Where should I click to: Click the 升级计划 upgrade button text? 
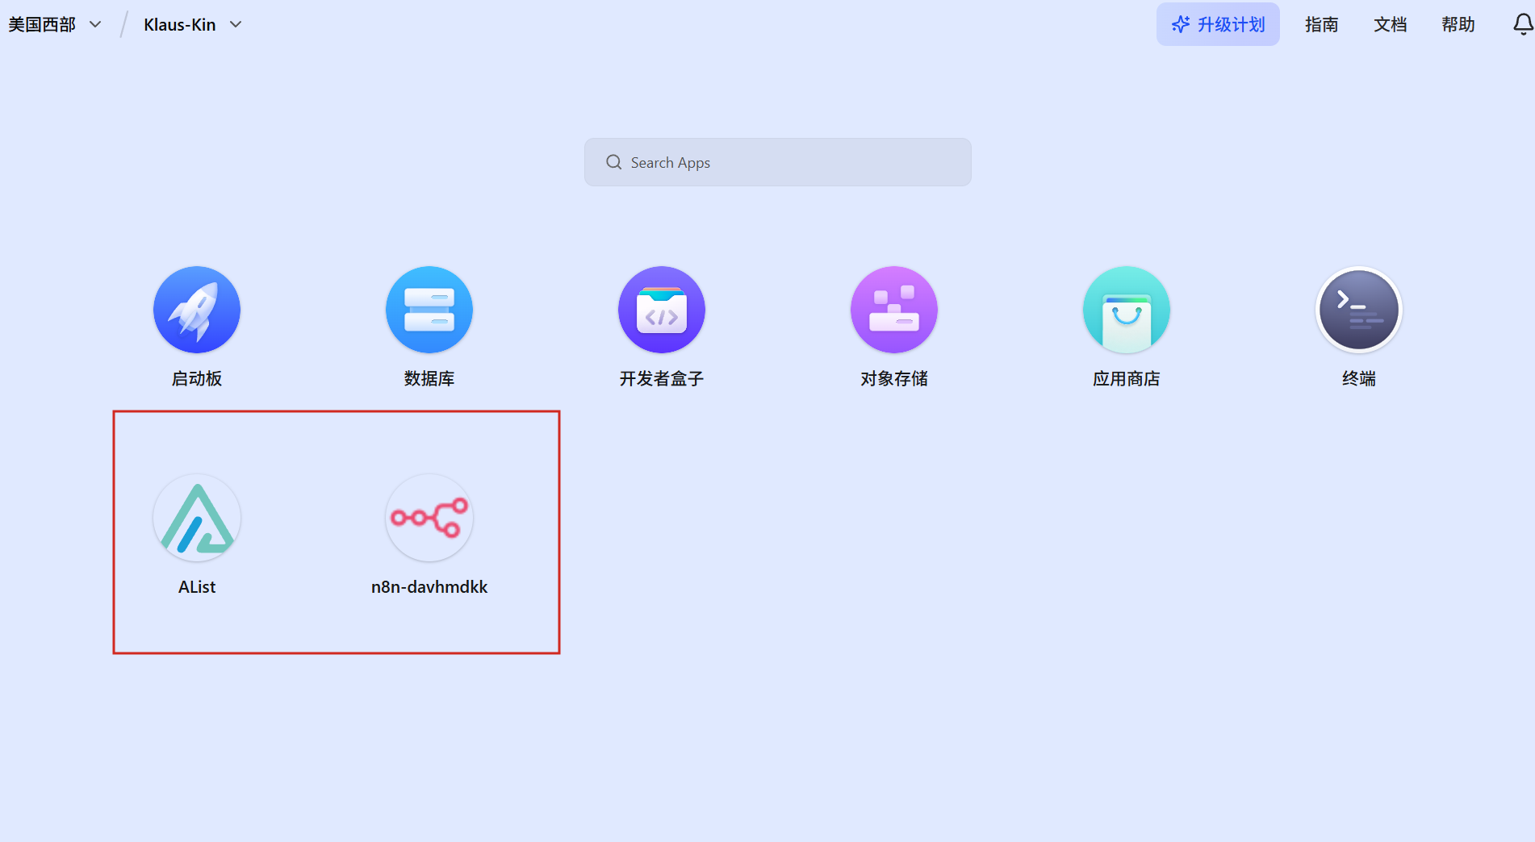coord(1231,24)
